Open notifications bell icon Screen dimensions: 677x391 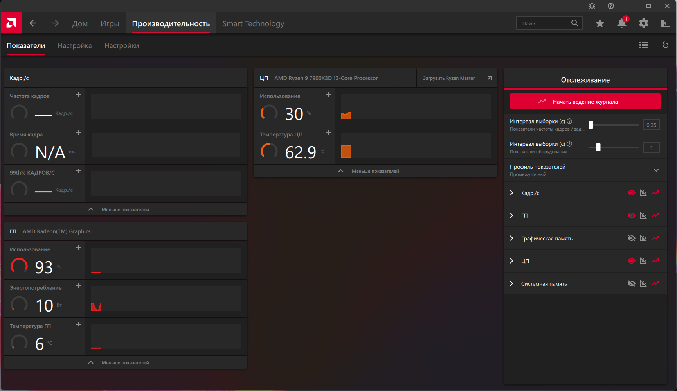tap(622, 23)
